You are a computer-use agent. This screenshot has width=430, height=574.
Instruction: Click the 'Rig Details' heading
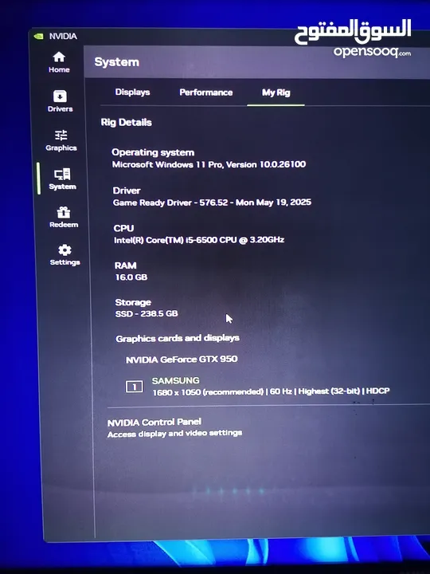coord(126,122)
